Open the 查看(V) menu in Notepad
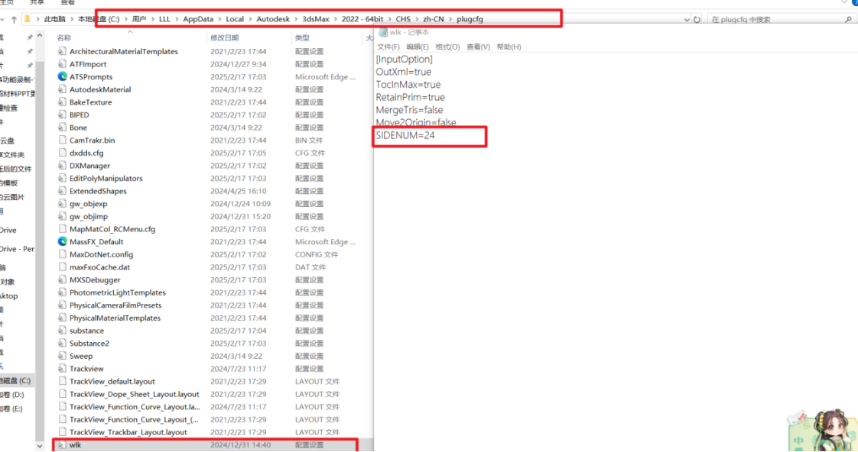 (x=478, y=47)
